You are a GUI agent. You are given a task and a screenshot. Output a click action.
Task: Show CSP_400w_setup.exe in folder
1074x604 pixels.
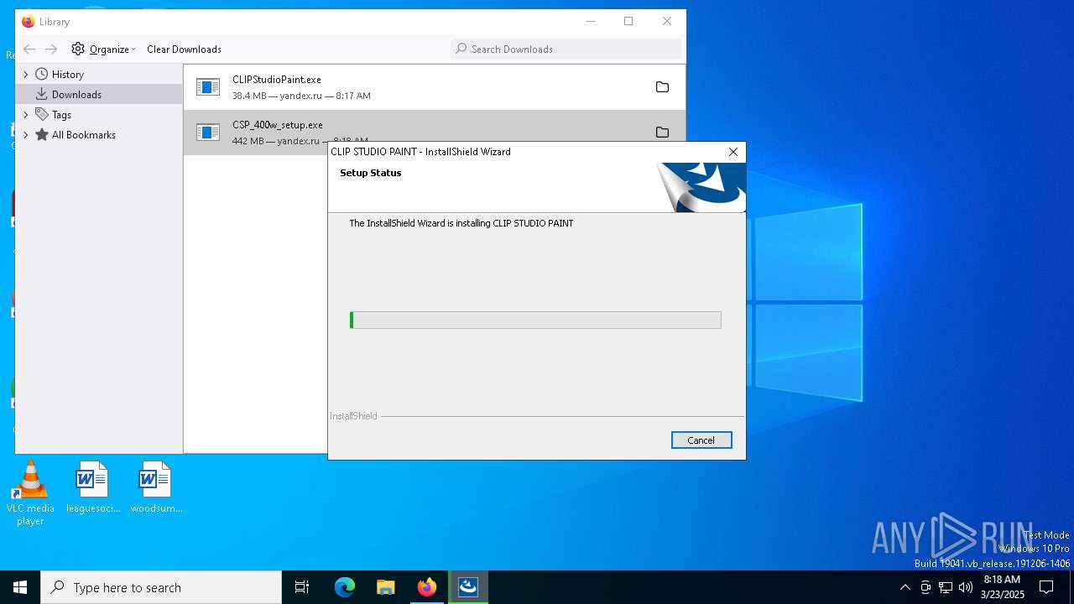pyautogui.click(x=662, y=132)
